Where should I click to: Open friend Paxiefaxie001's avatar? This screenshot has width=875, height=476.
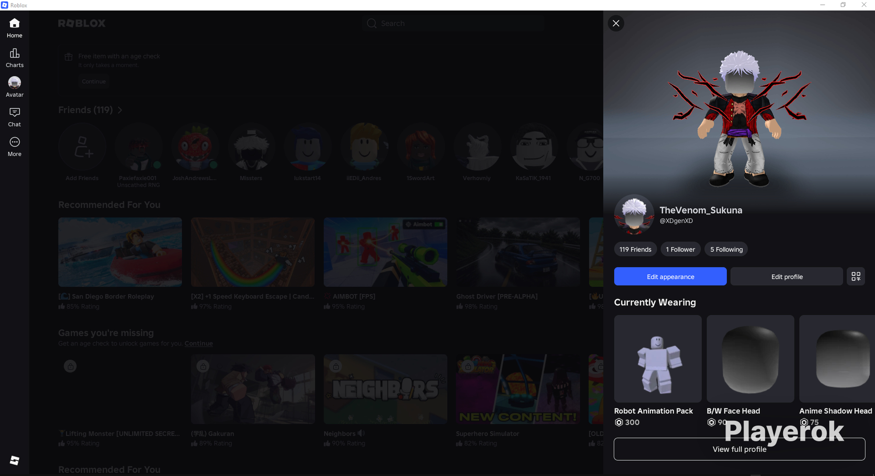[139, 147]
